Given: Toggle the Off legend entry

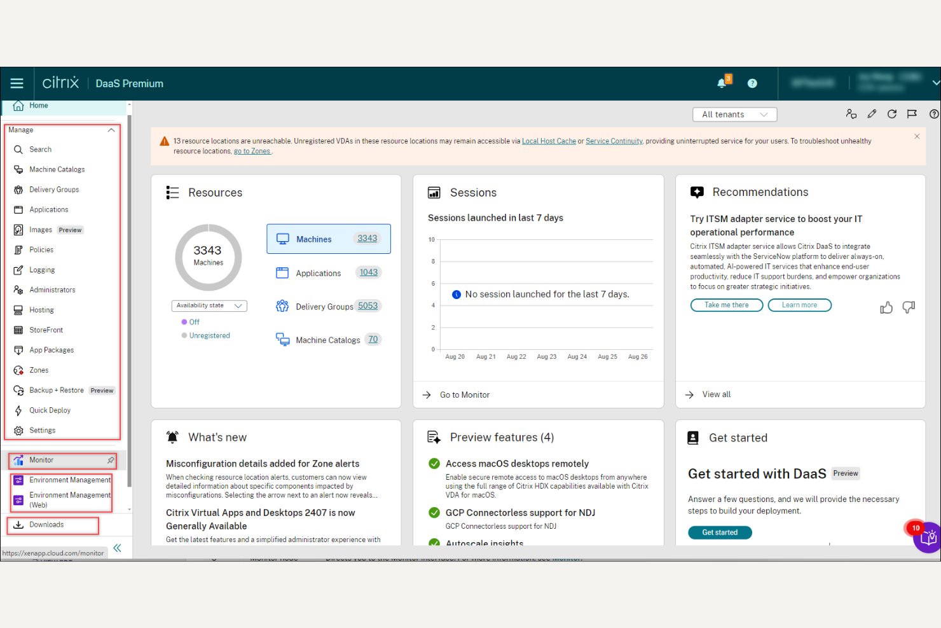Looking at the screenshot, I should pos(190,323).
